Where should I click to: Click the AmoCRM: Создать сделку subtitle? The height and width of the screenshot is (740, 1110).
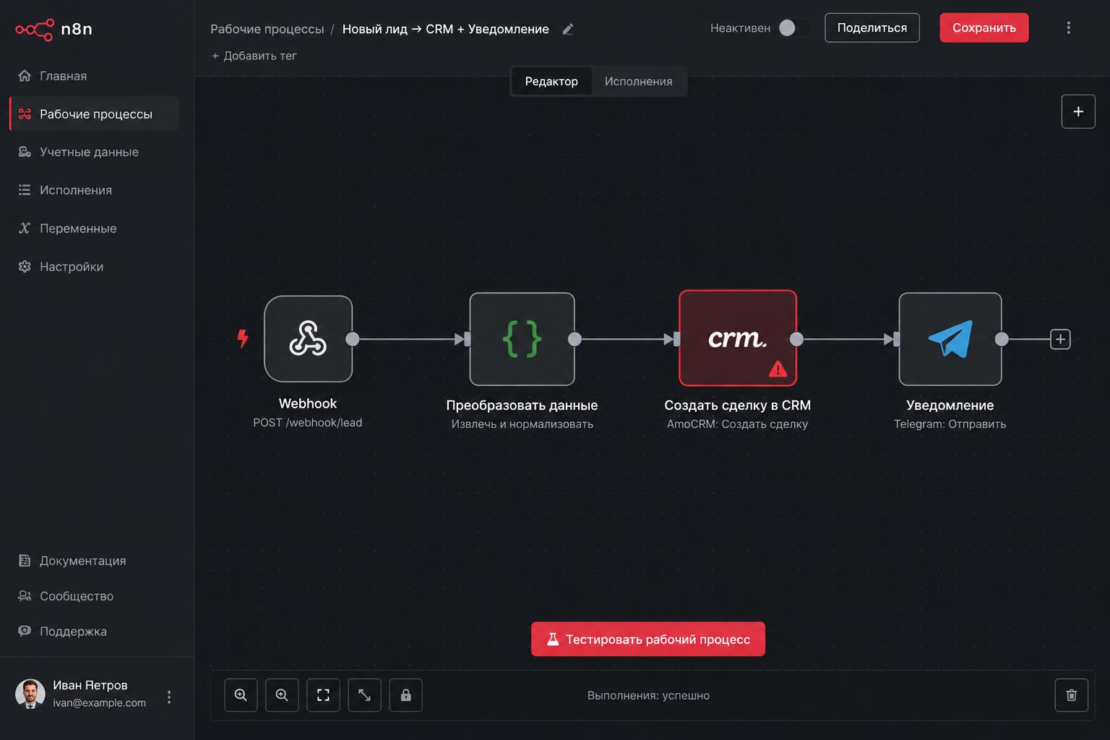coord(738,424)
